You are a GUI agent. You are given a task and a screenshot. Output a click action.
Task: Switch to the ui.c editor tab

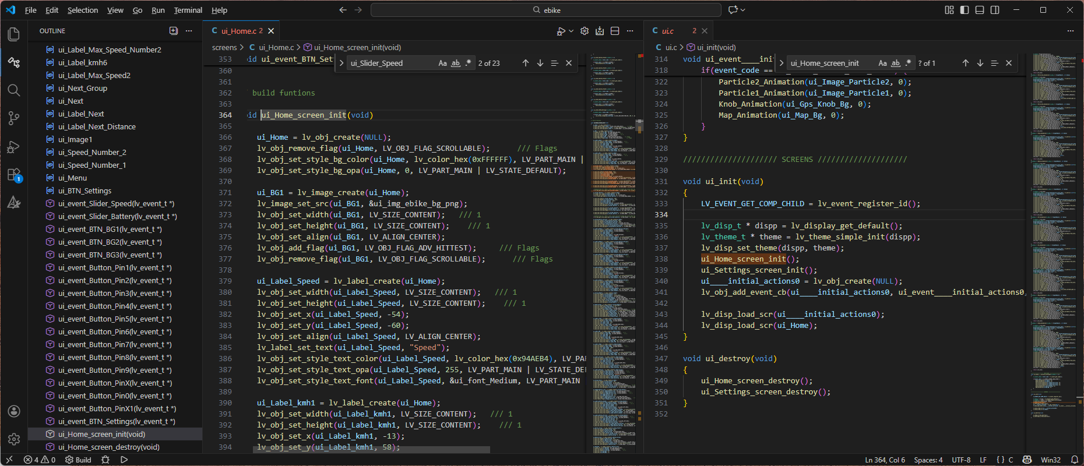pyautogui.click(x=668, y=31)
